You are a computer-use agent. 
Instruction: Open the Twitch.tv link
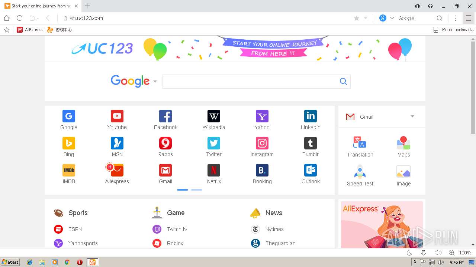170,229
